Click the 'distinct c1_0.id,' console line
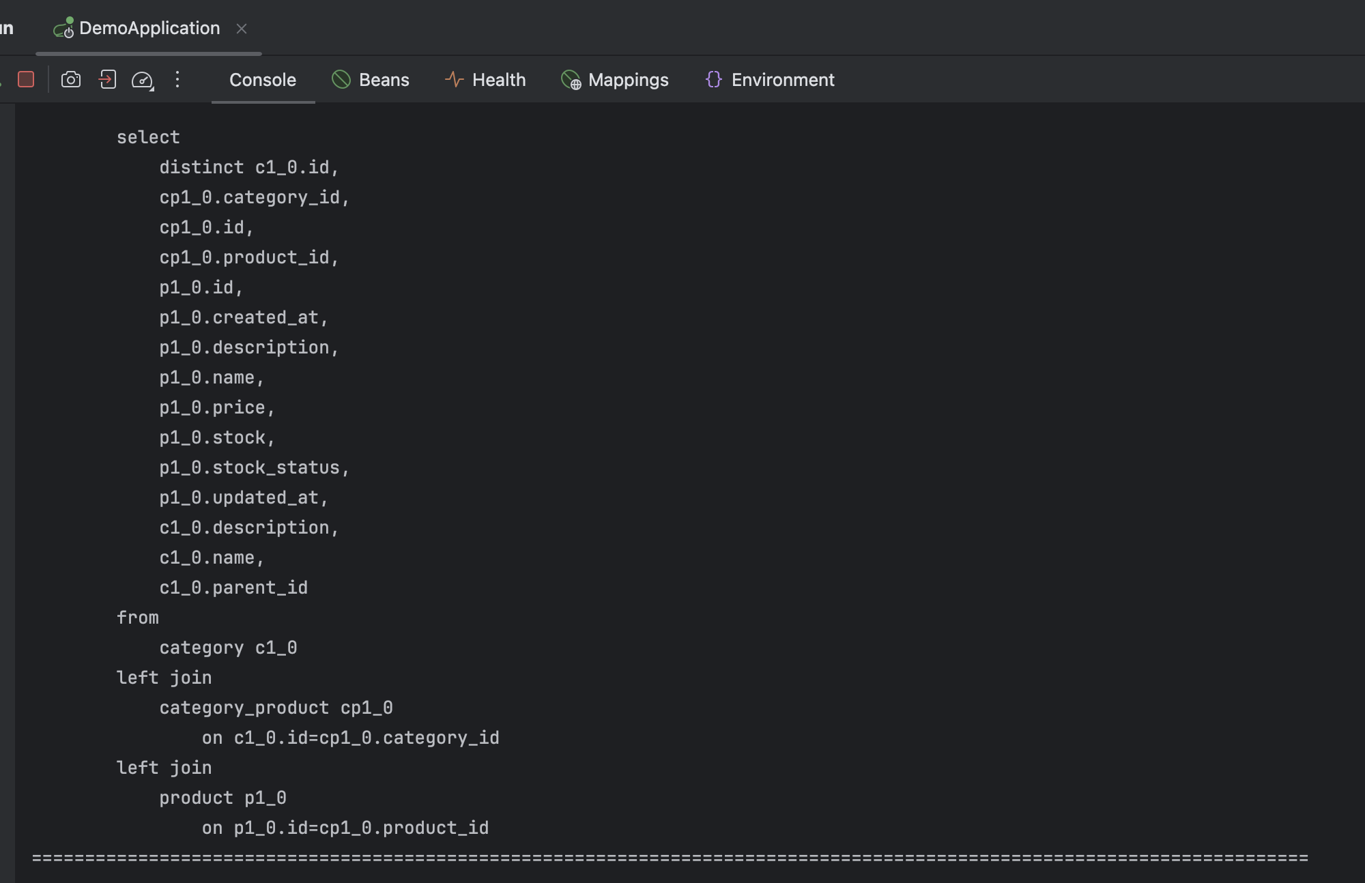 249,167
